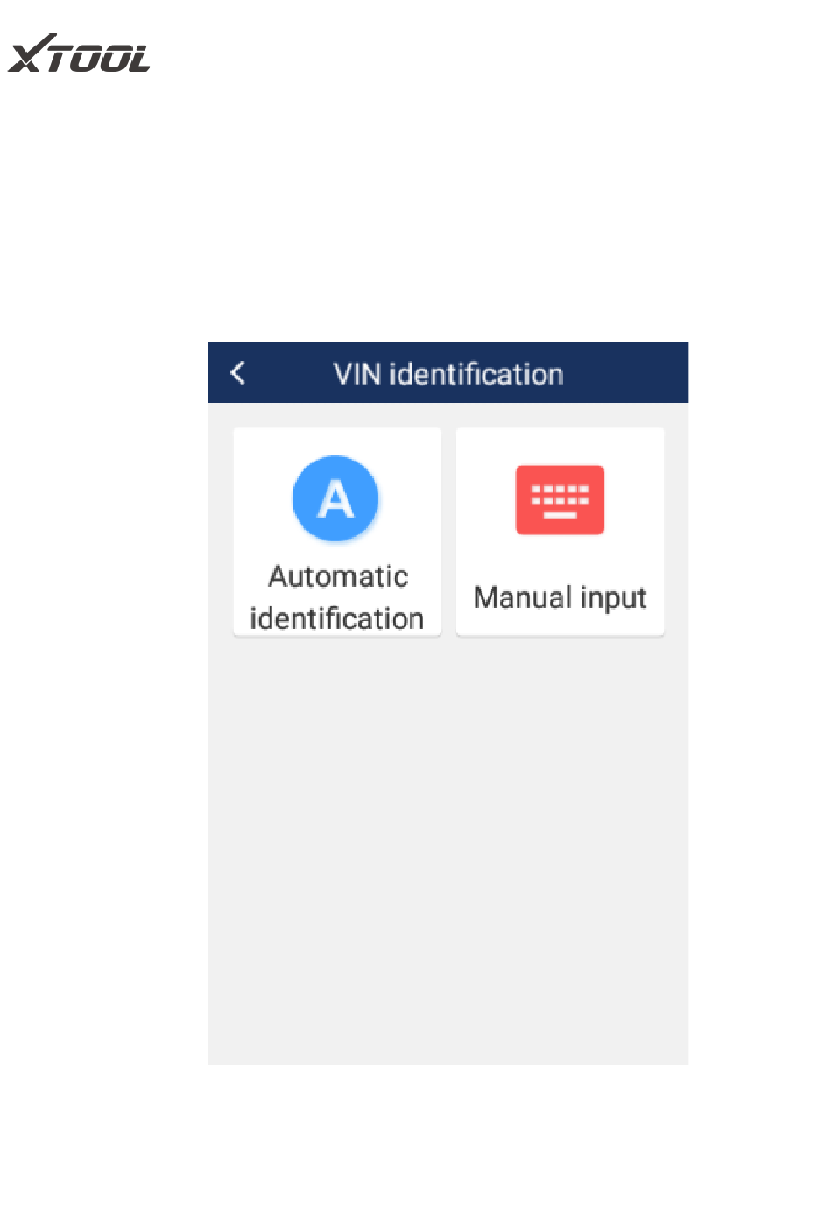Click the XTOOL logo

79,54
